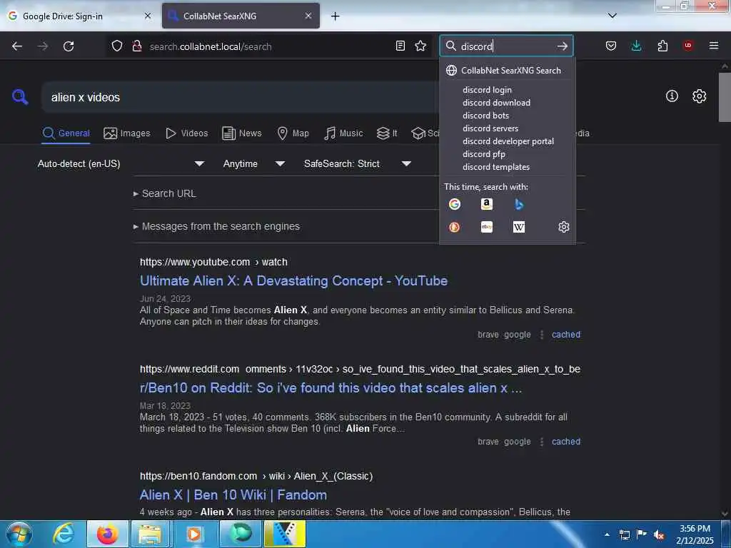This screenshot has height=548, width=731.
Task: Select suggestion discord developer portal
Action: coord(508,141)
